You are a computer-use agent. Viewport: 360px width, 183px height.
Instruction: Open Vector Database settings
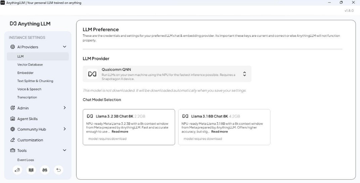click(x=30, y=65)
